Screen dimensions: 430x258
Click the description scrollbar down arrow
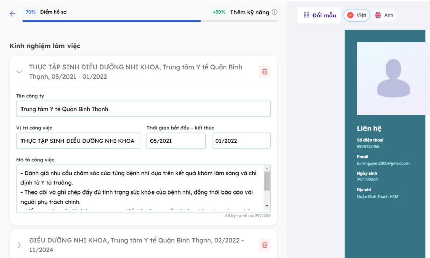[267, 206]
